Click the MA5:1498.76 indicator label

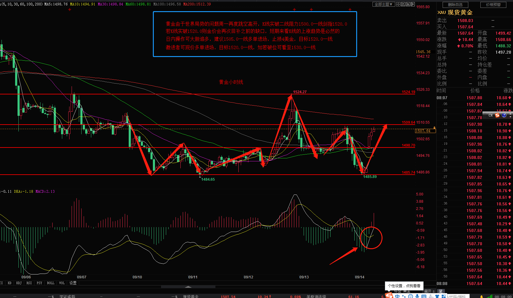(56, 4)
